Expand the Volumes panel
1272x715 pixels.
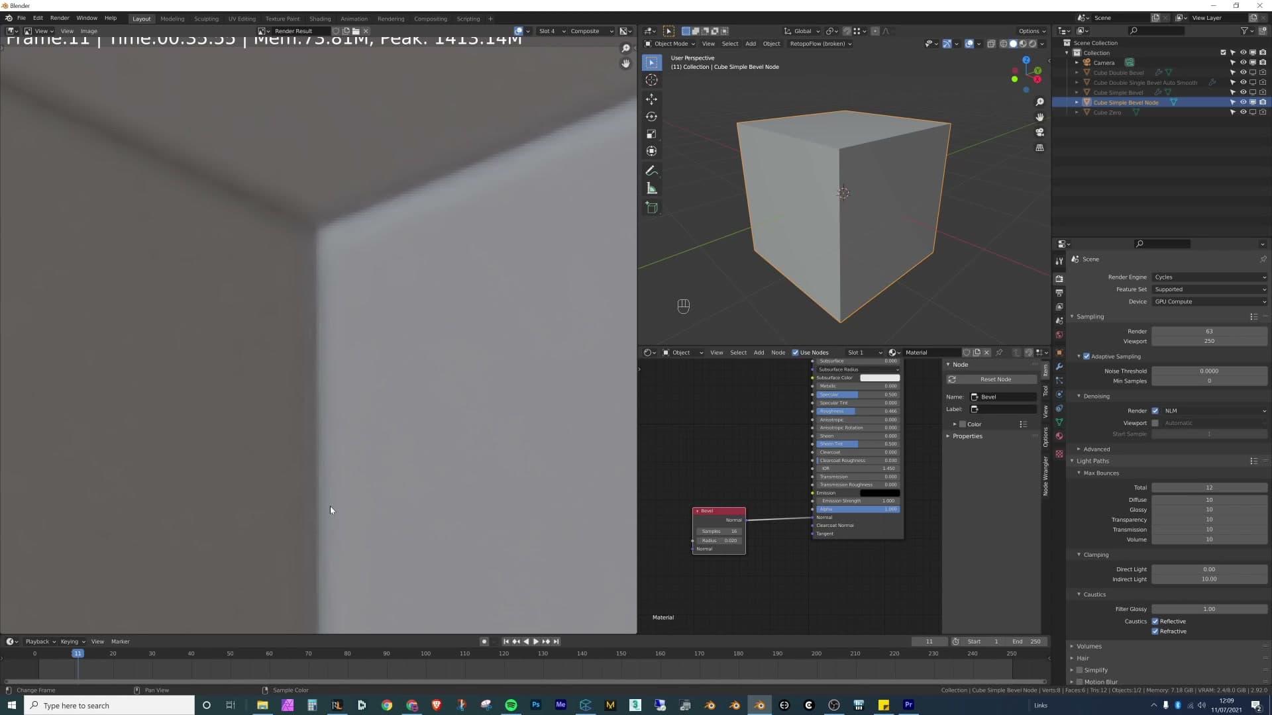pyautogui.click(x=1088, y=647)
